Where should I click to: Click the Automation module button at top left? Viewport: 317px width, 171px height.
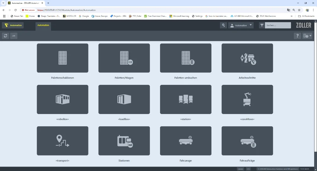point(13,25)
